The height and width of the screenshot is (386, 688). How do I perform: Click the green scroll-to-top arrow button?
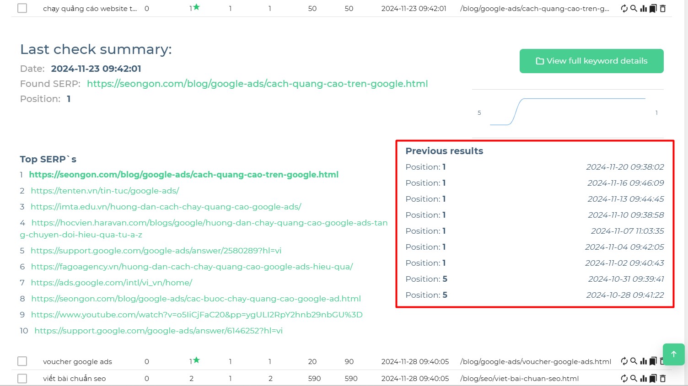pos(673,354)
